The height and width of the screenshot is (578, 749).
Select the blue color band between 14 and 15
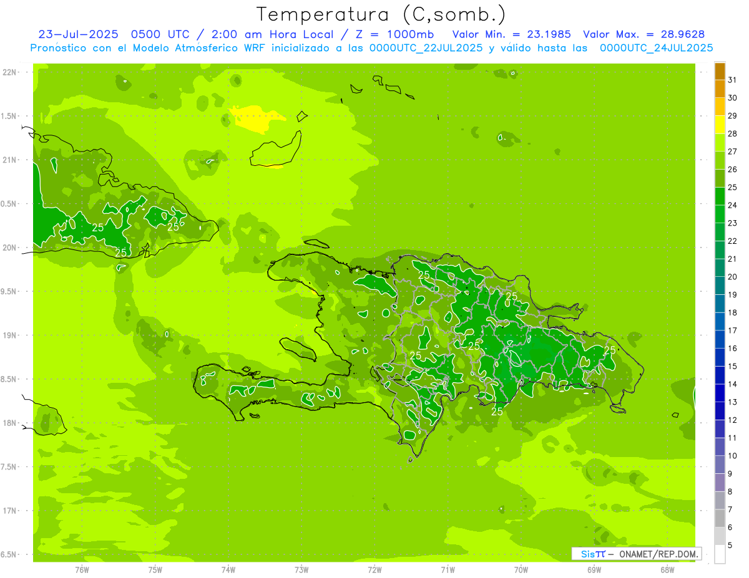click(x=720, y=375)
